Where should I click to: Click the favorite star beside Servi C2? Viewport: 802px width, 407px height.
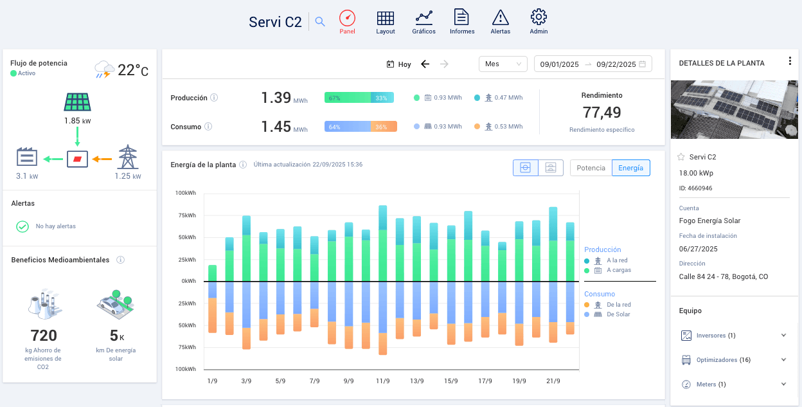click(x=681, y=157)
